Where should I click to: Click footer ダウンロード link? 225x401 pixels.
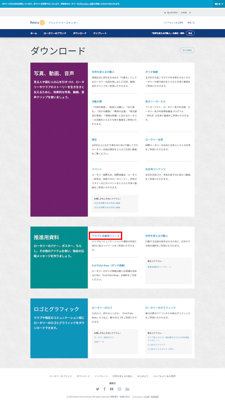tap(83, 376)
